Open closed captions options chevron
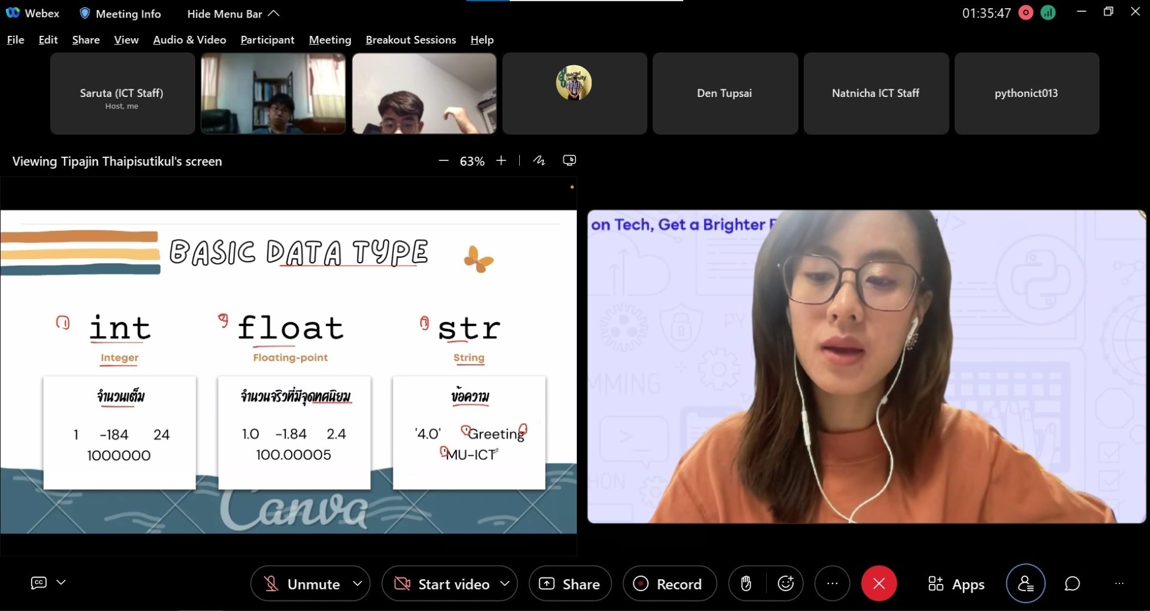 pyautogui.click(x=61, y=582)
